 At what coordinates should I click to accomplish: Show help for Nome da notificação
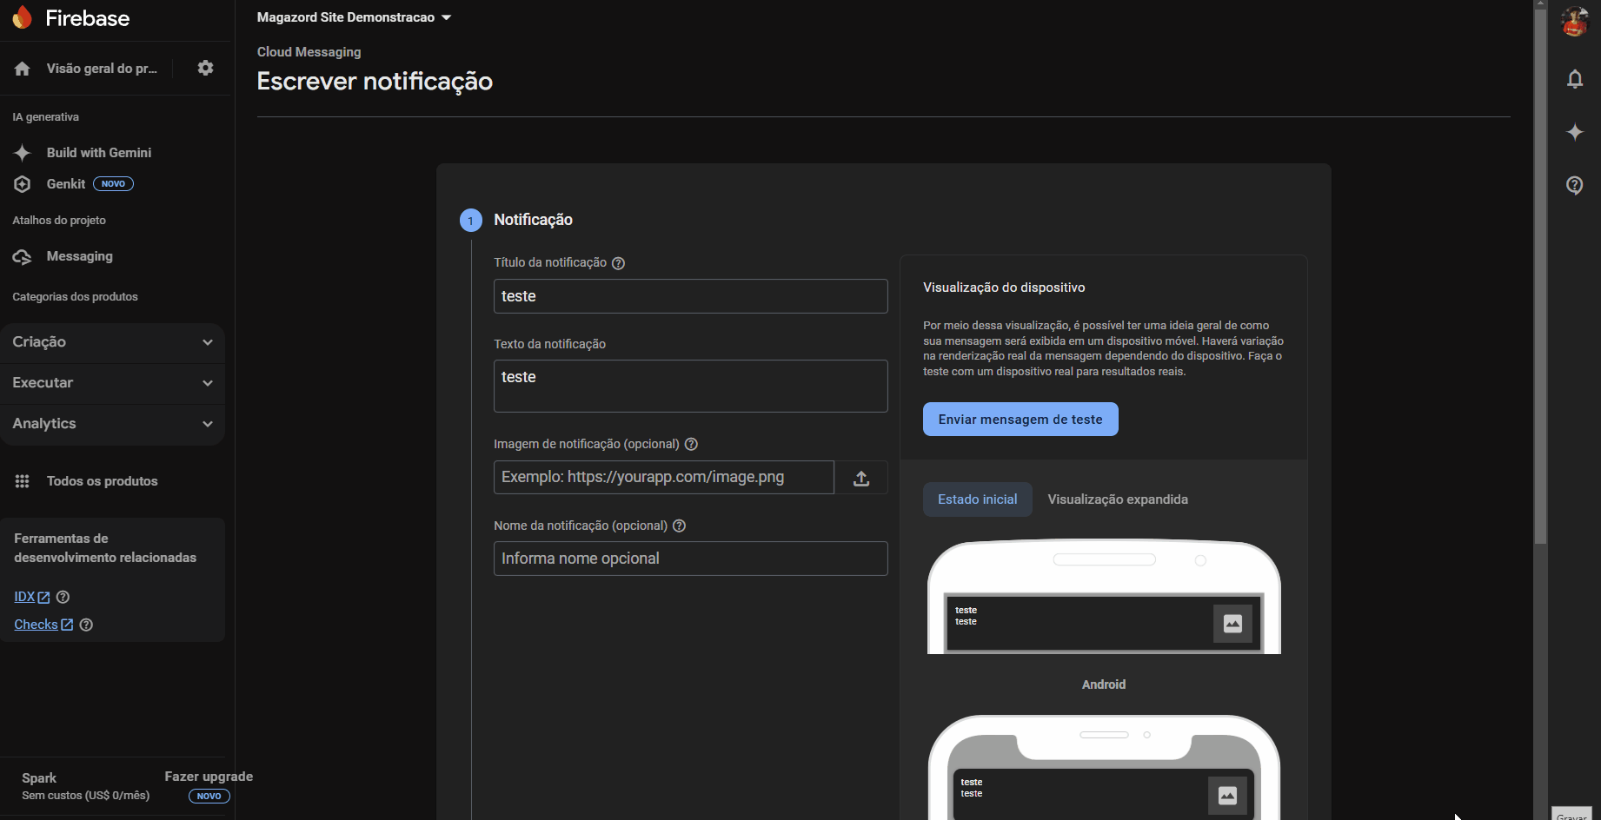680,526
